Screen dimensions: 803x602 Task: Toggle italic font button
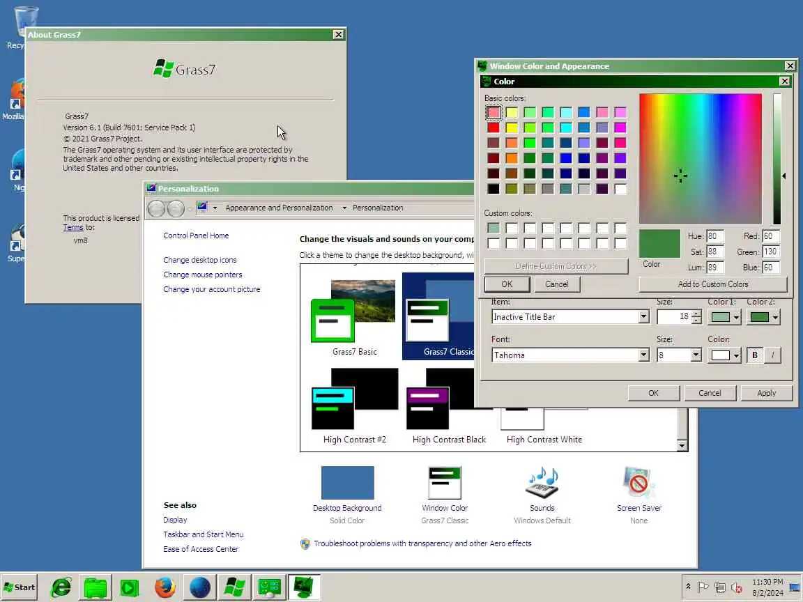pos(773,355)
